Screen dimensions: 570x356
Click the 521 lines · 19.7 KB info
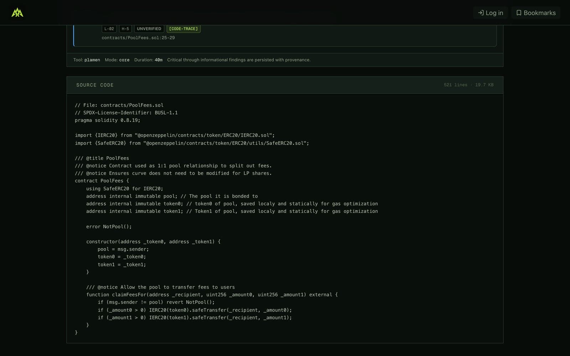[x=468, y=85]
